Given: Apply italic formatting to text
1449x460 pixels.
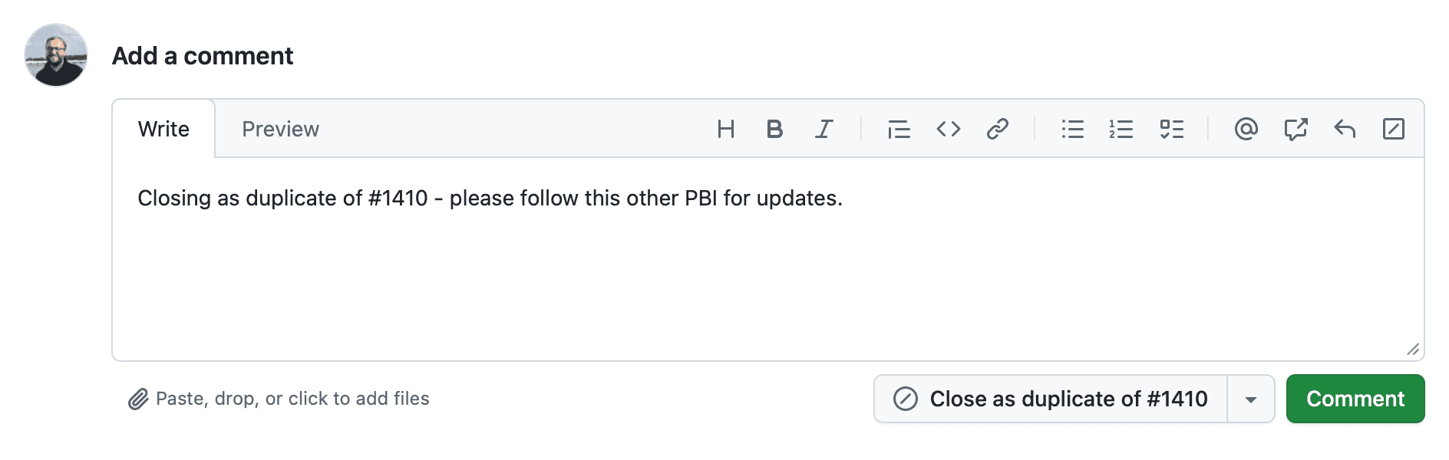Looking at the screenshot, I should pos(824,129).
